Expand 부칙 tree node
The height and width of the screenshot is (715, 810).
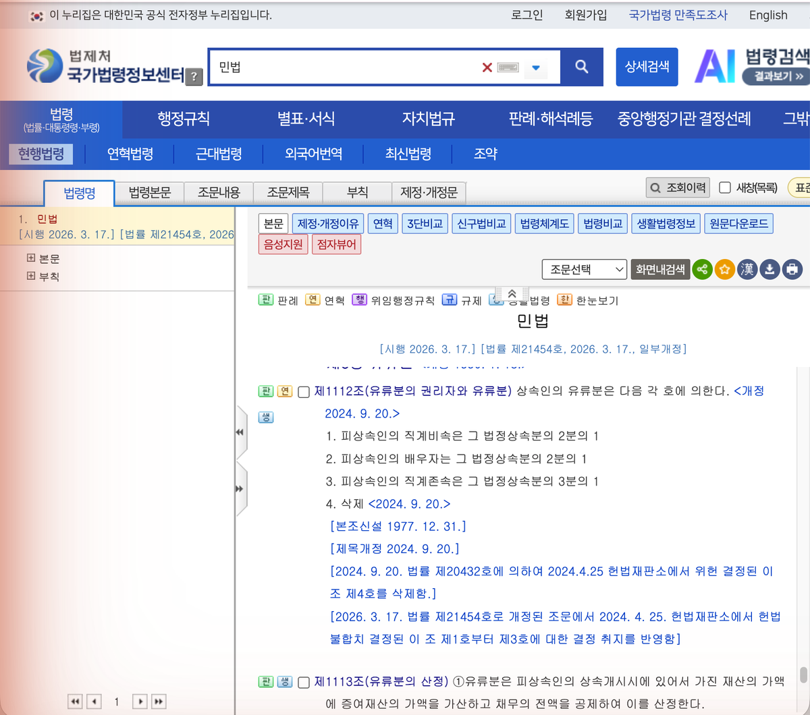(31, 276)
